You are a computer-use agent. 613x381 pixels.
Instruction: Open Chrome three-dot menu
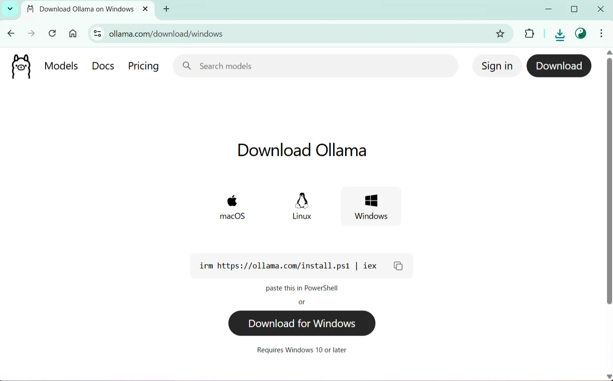point(601,33)
